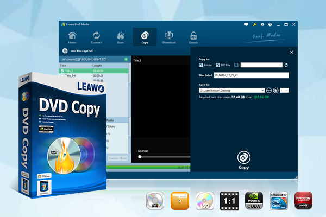Click the green disc capacity bar
Viewport: 326px width, 217px height.
pos(148,168)
